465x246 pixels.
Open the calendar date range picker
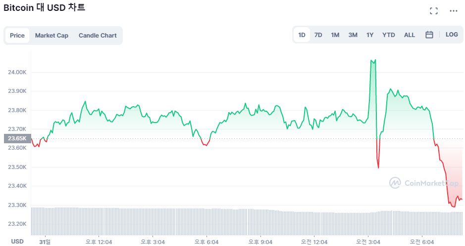(x=429, y=35)
